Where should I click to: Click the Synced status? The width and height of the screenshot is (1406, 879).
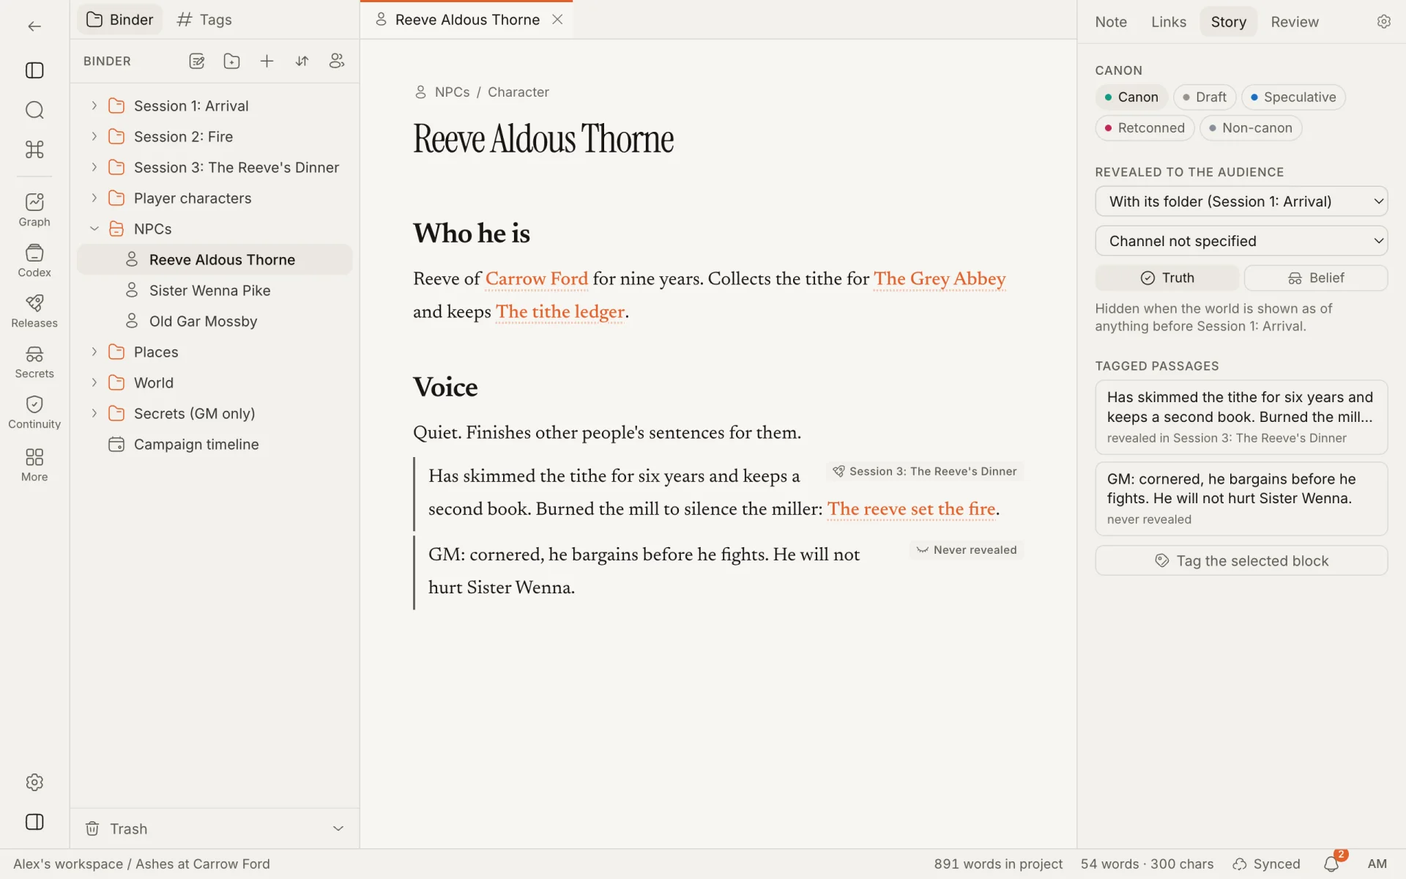click(1266, 864)
